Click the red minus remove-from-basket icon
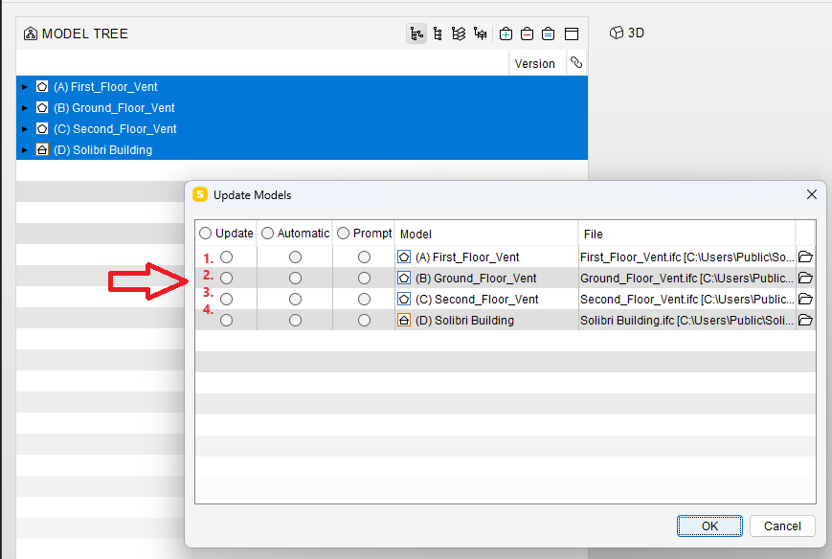This screenshot has width=832, height=559. [x=527, y=34]
